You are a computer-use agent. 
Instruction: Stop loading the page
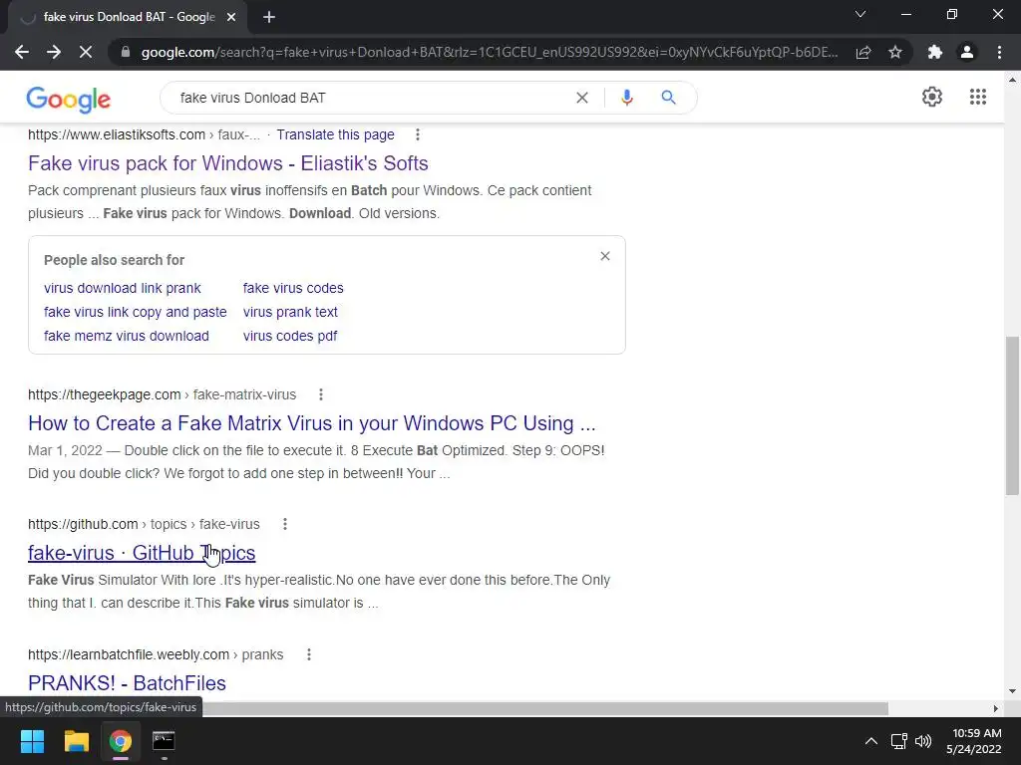(x=86, y=52)
